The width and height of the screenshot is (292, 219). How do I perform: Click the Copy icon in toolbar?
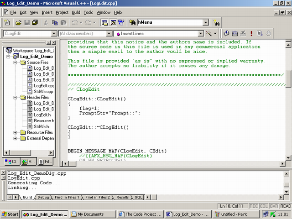(55, 23)
